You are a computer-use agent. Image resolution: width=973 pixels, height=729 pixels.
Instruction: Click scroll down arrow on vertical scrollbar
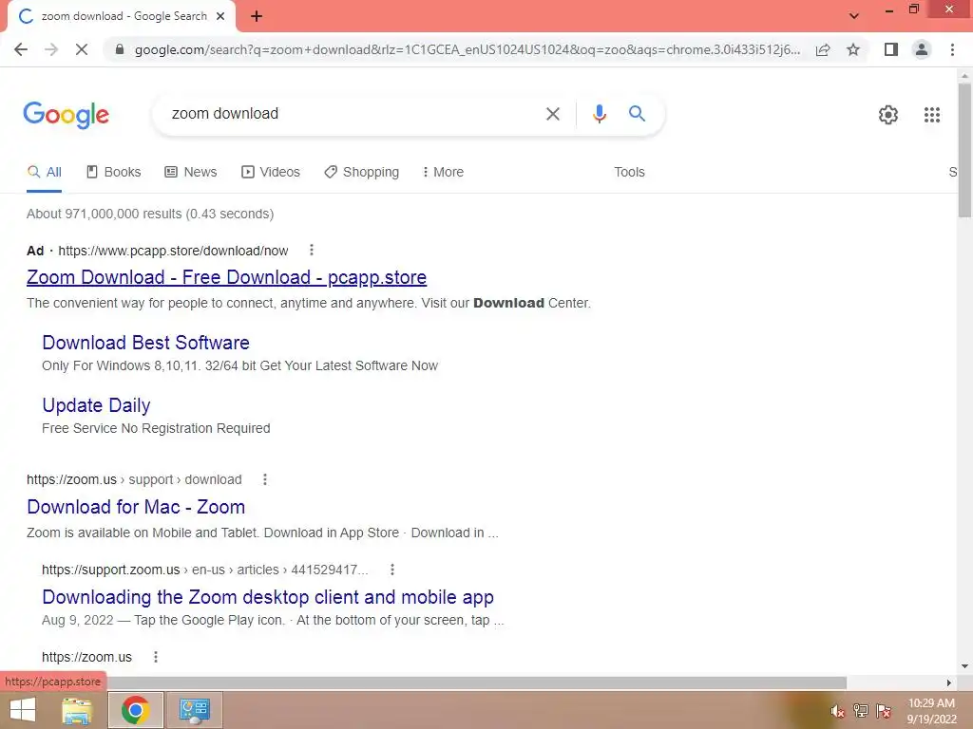pos(964,666)
